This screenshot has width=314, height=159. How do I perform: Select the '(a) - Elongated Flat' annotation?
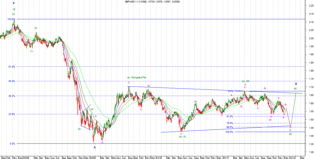[137, 78]
